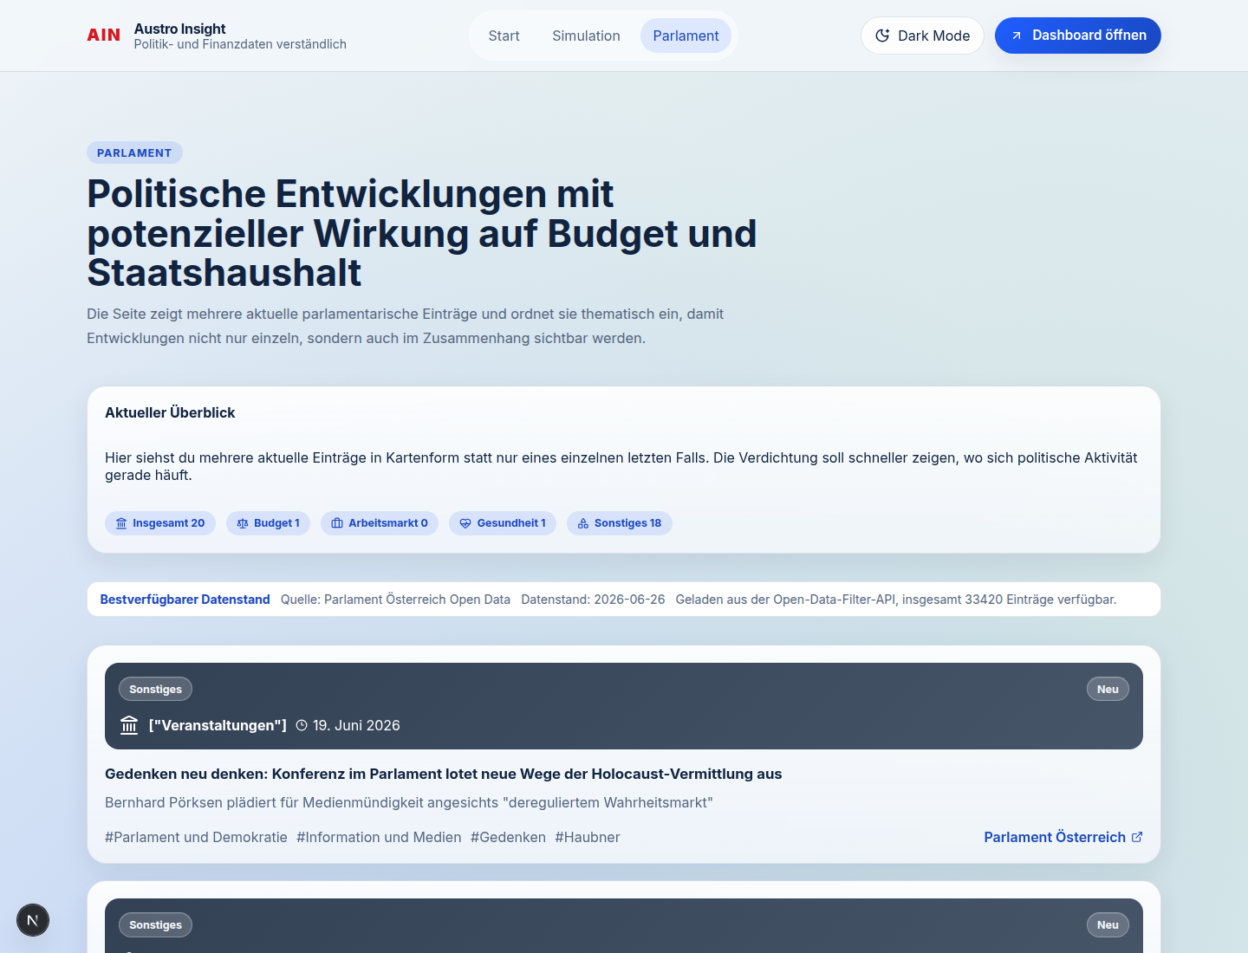
Task: Filter by Insgesamt 20 chip
Action: [160, 523]
